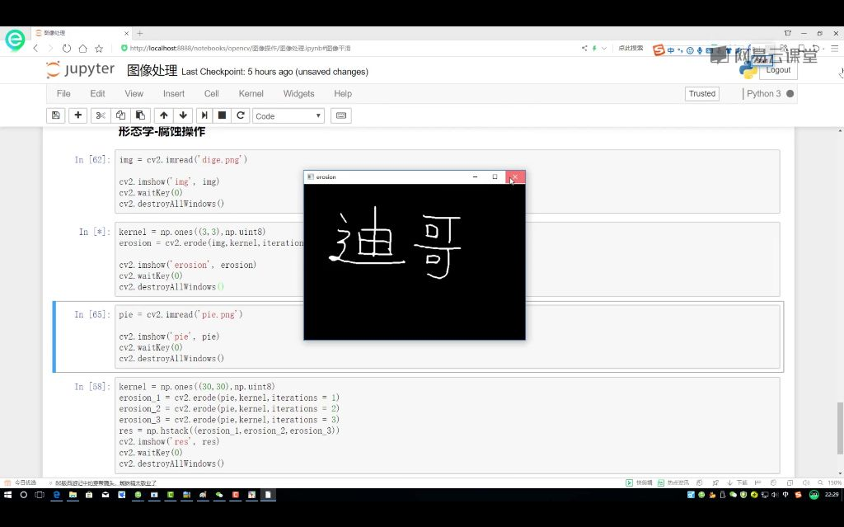Cut selected cells with the scissors icon

coord(100,115)
